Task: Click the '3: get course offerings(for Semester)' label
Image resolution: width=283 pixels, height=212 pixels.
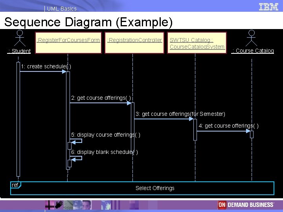Action: click(x=180, y=114)
